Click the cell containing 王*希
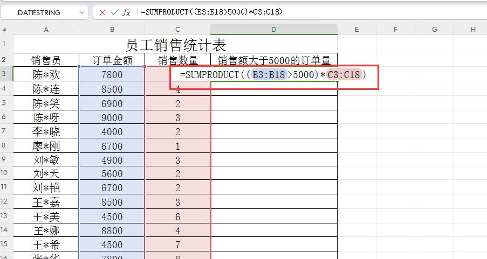Screen dimensions: 487x259 (x=46, y=245)
